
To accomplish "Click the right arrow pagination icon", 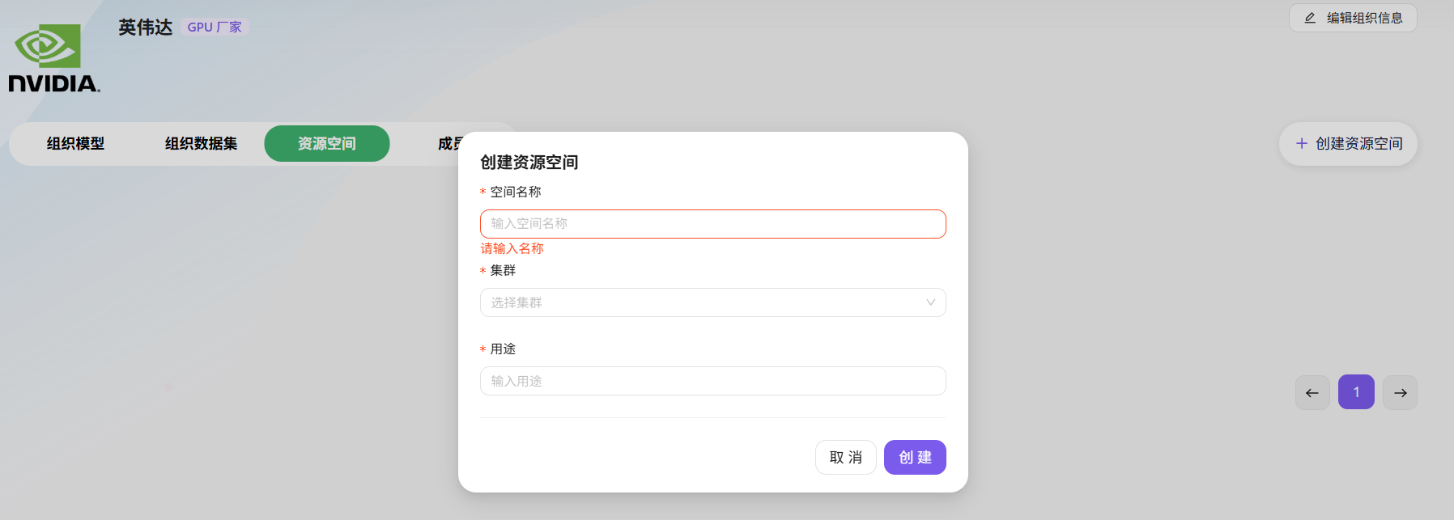I will coord(1400,392).
